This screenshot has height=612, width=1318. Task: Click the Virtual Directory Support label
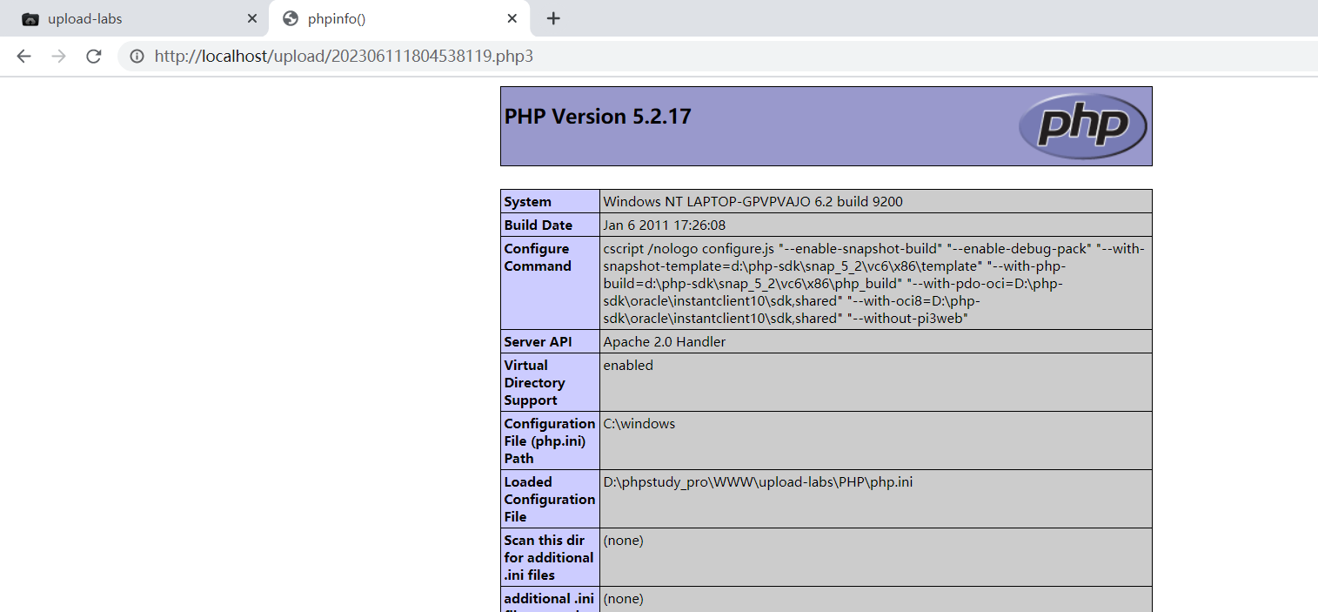[x=534, y=383]
